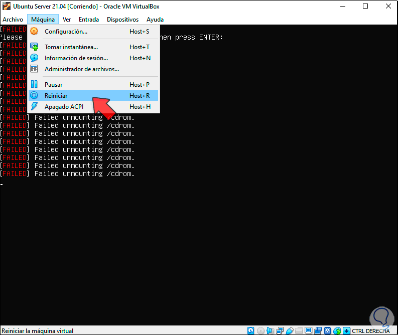Image resolution: width=398 pixels, height=335 pixels.
Task: Click the network adapters status bar icon
Action: 280,330
